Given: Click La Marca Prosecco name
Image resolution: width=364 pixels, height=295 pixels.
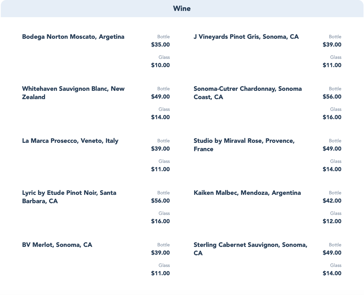Looking at the screenshot, I should tap(70, 141).
